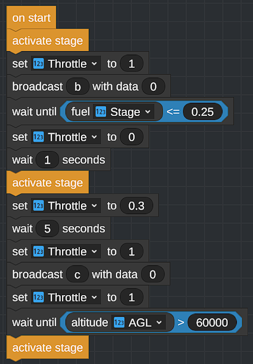Edit the 0.25 fuel threshold value

click(x=203, y=112)
